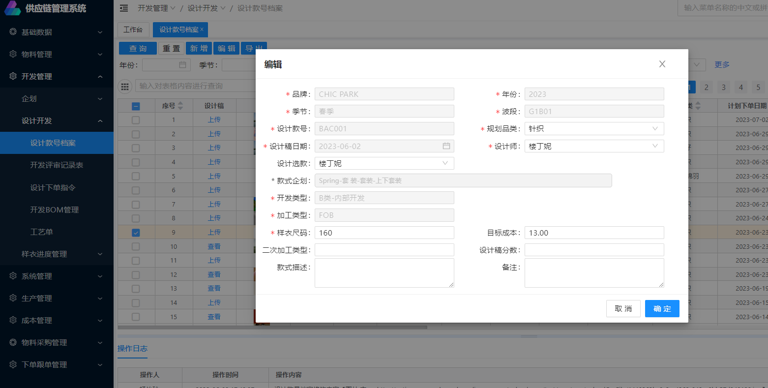Click into the 样衣尺码 input field
Image resolution: width=768 pixels, height=388 pixels.
(384, 233)
